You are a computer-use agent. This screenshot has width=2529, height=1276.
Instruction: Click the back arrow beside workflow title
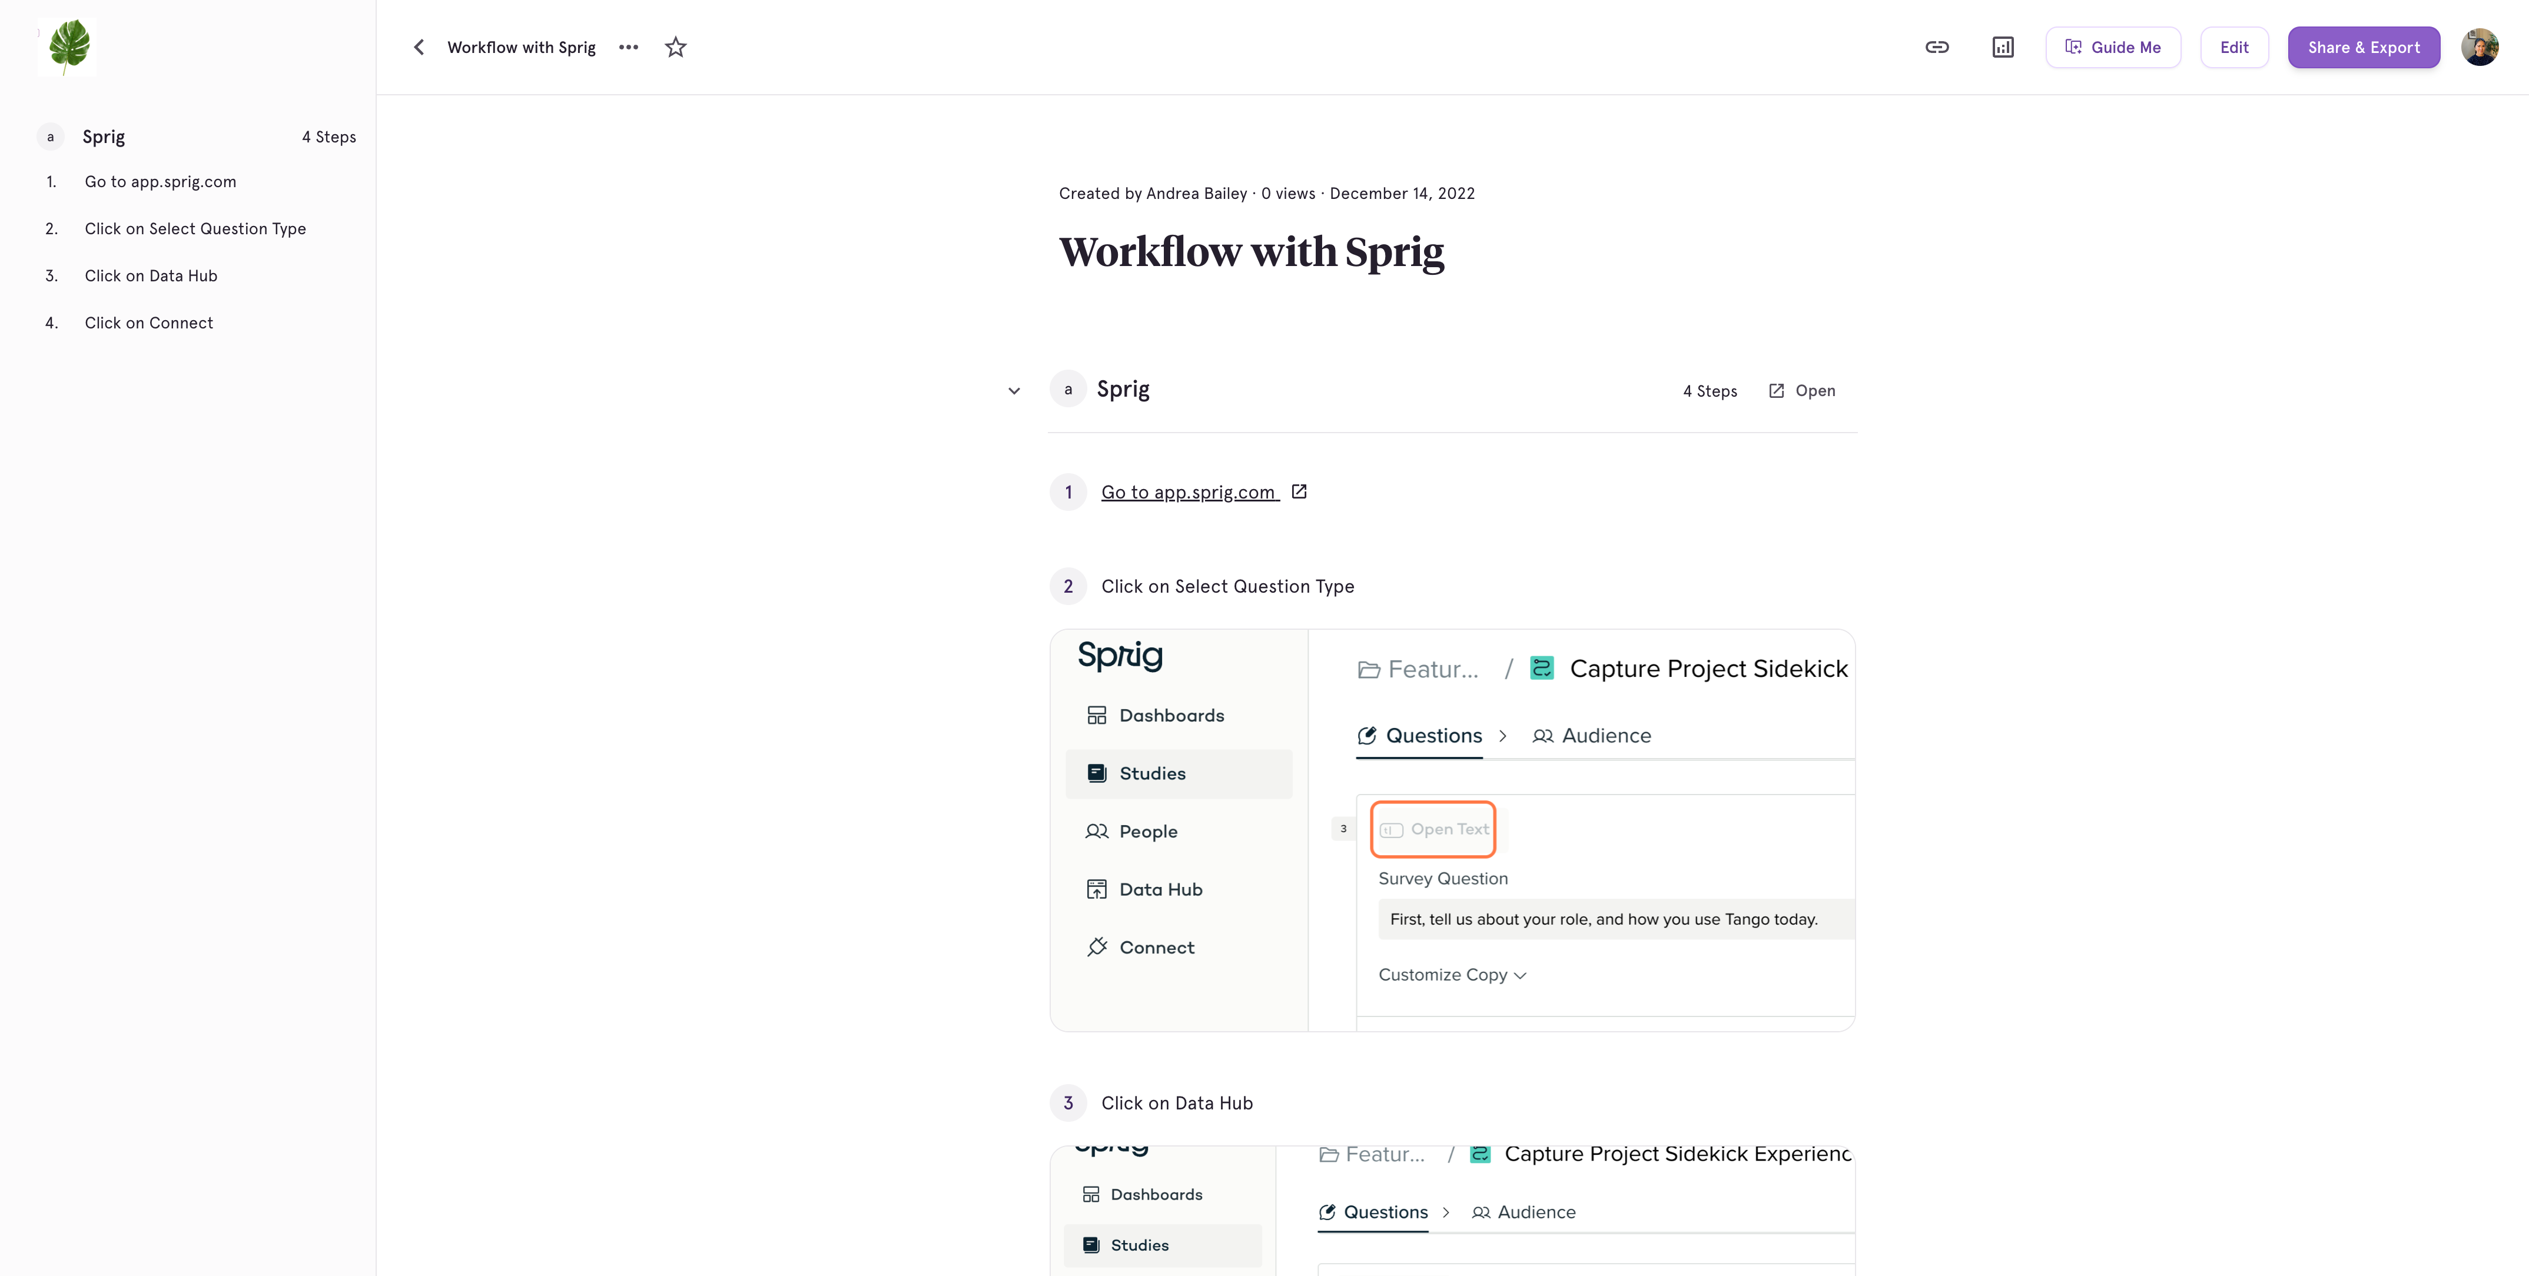click(419, 47)
